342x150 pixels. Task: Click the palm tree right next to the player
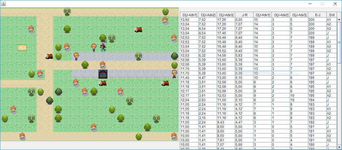click(112, 38)
